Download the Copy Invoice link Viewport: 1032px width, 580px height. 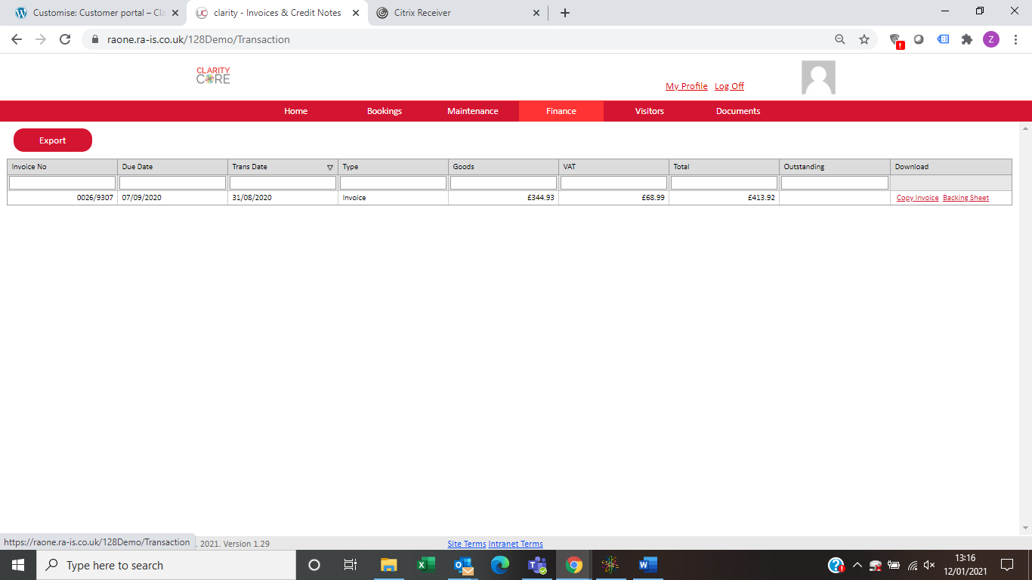pos(917,198)
